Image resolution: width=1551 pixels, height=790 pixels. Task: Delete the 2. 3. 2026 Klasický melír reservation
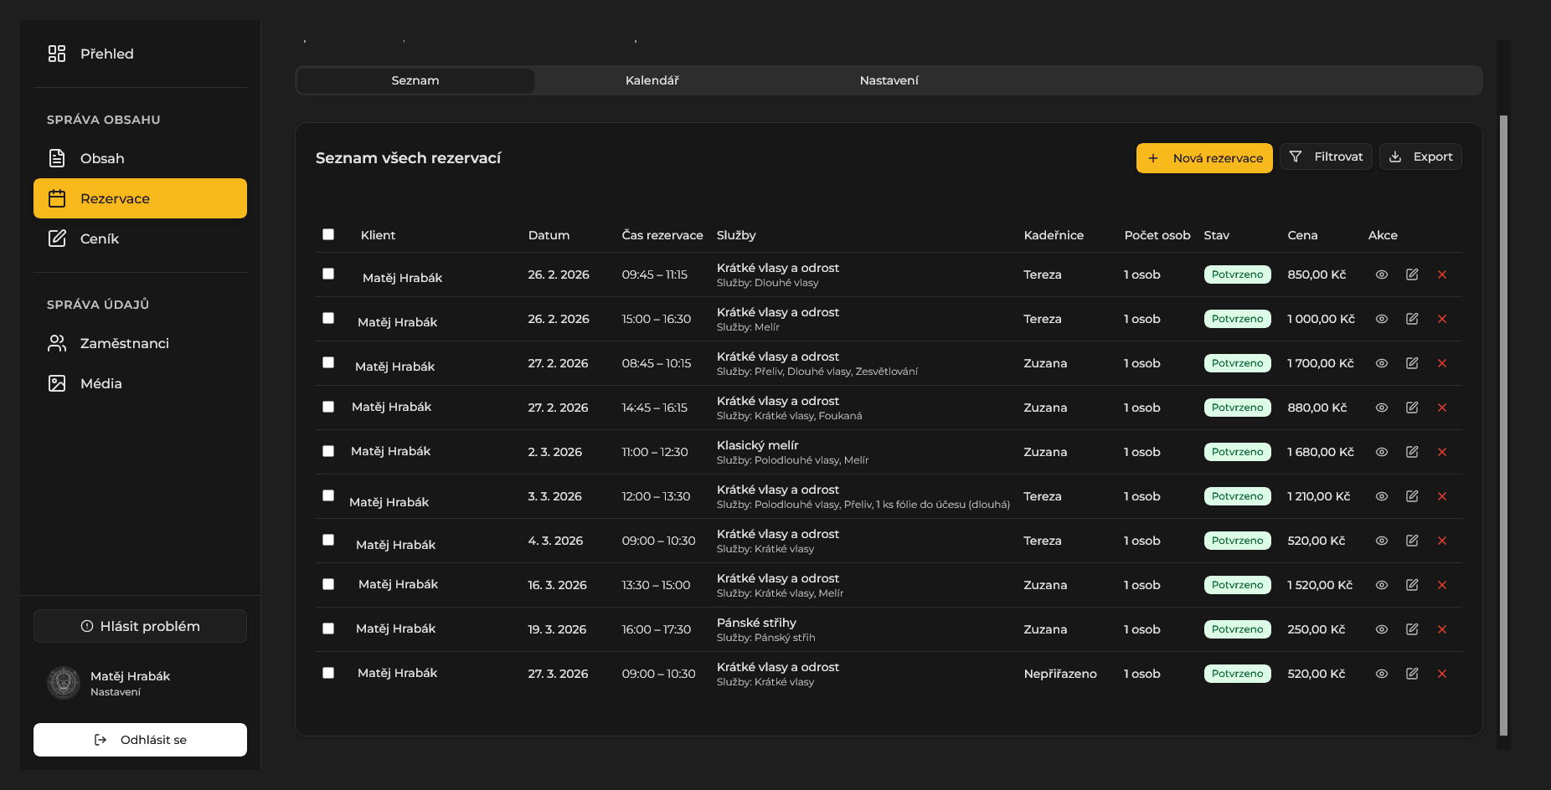[1442, 452]
